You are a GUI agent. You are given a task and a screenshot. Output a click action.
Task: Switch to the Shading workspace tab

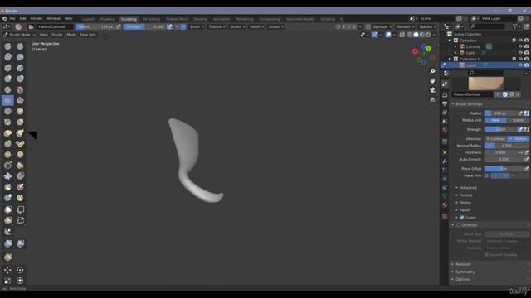[200, 19]
